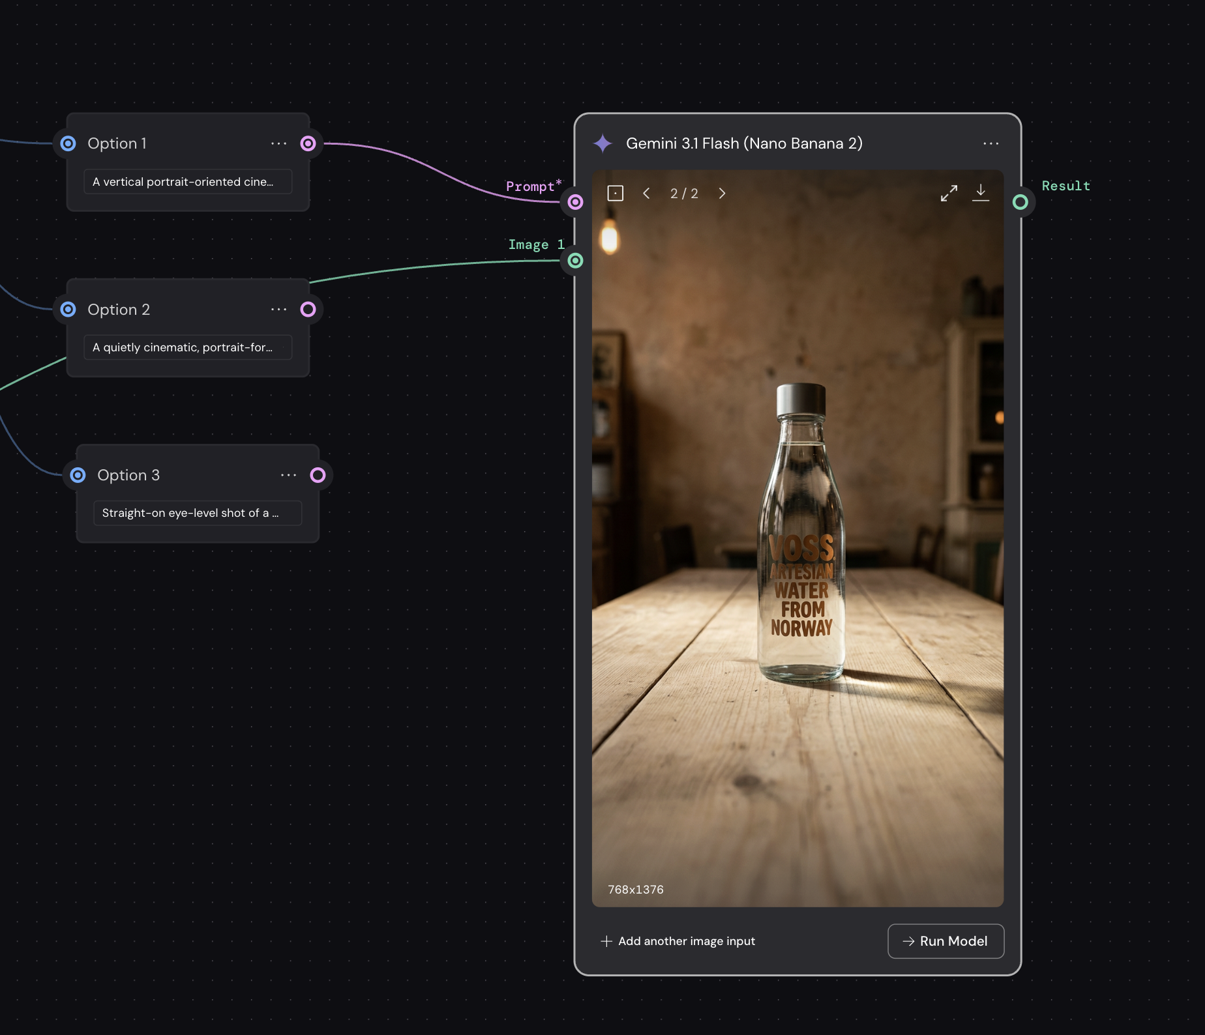Select the Option 3 node title
The image size is (1205, 1035).
pos(128,475)
